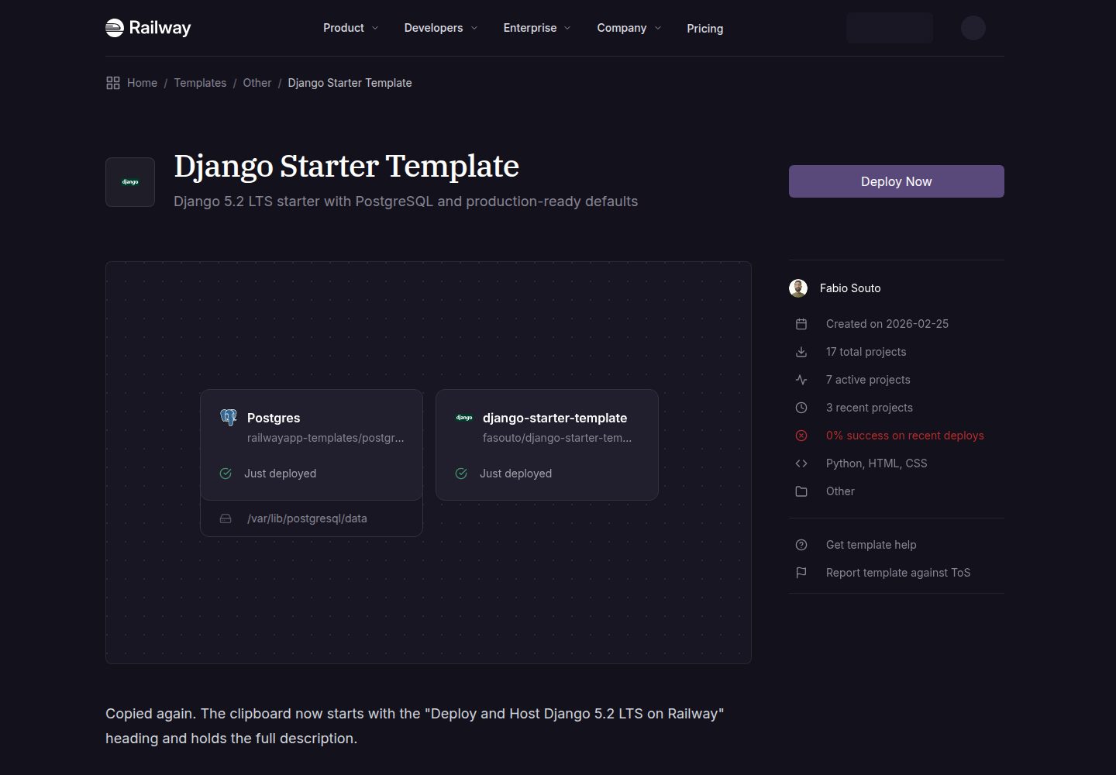Select the django-starter-template card title
1116x775 pixels.
555,418
